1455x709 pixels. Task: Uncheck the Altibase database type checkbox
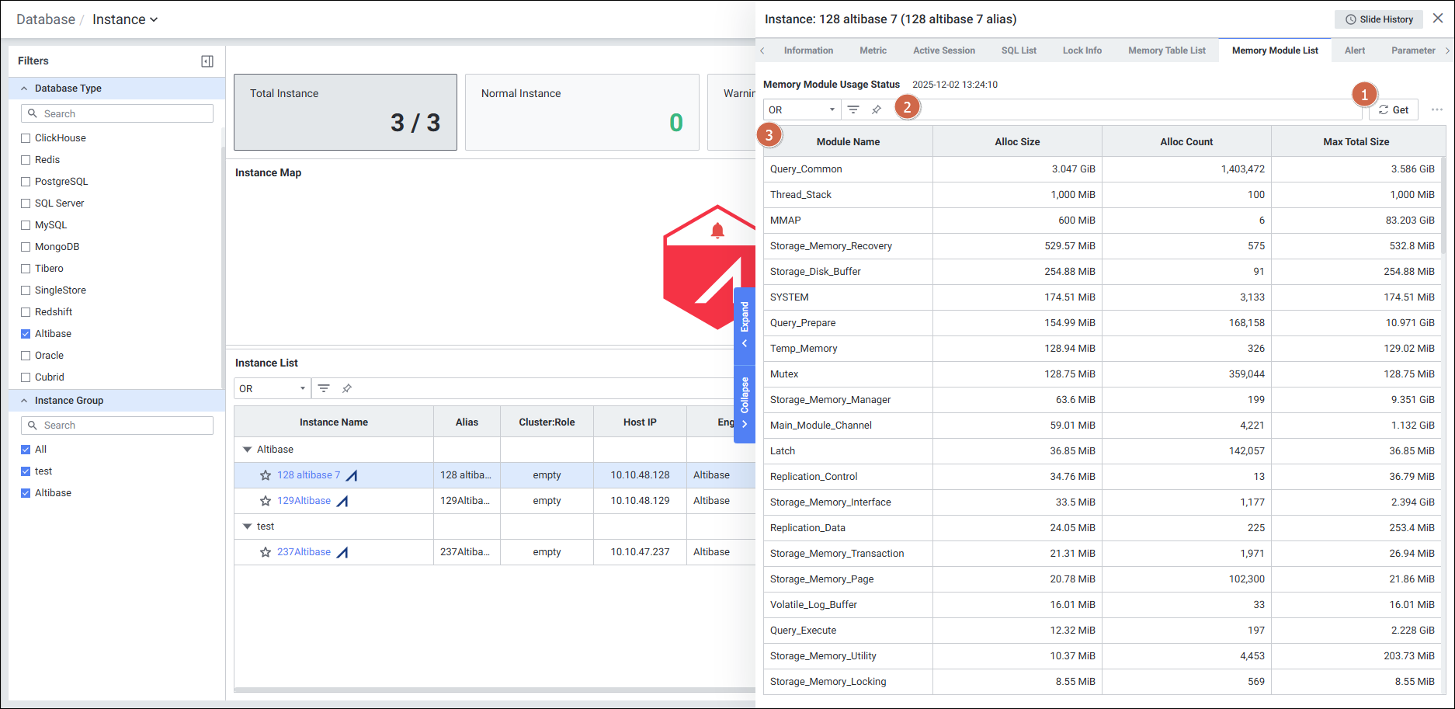click(x=26, y=334)
